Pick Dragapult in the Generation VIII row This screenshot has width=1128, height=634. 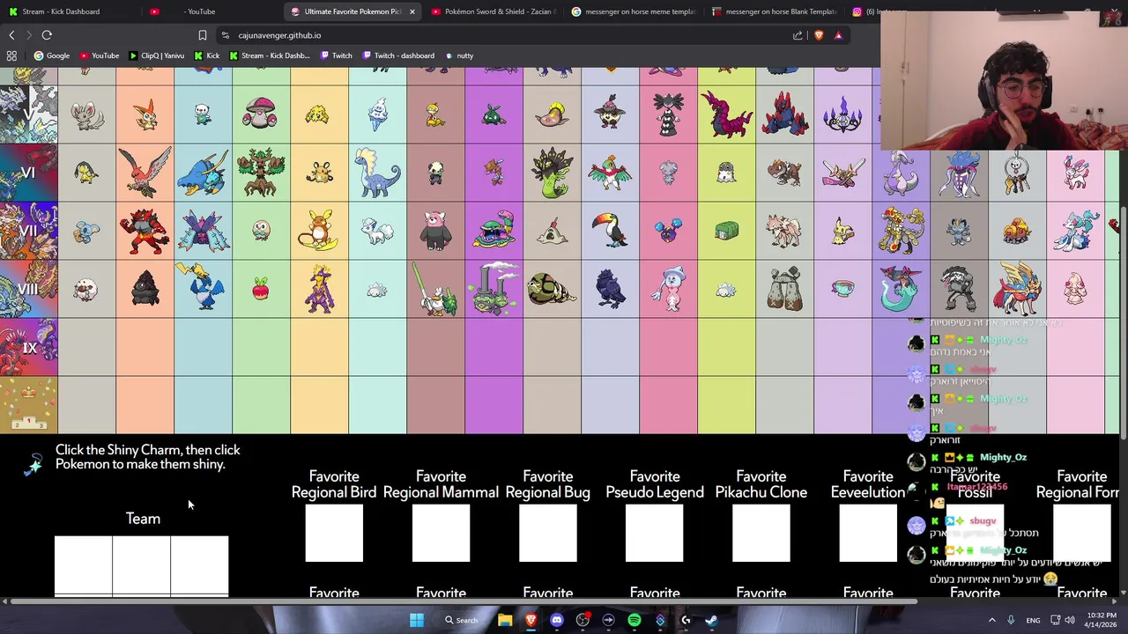901,289
